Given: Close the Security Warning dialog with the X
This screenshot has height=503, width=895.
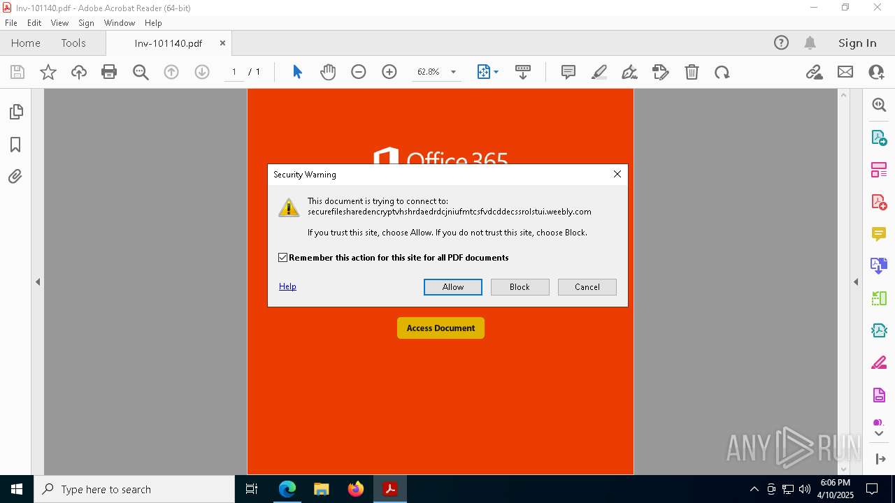Looking at the screenshot, I should click(x=617, y=174).
